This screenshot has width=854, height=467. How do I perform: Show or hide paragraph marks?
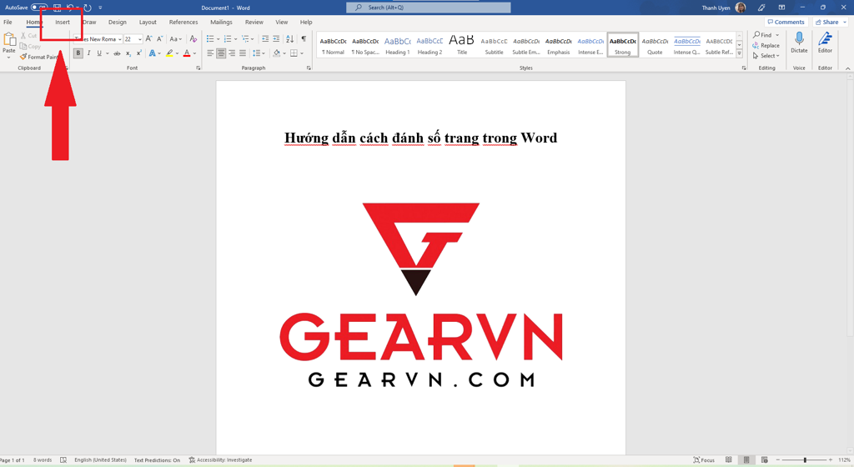point(304,39)
